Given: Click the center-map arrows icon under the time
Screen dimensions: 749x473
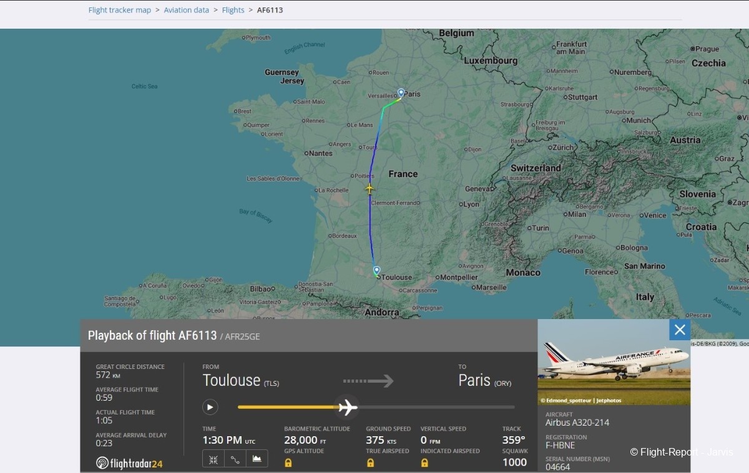Looking at the screenshot, I should [x=213, y=459].
